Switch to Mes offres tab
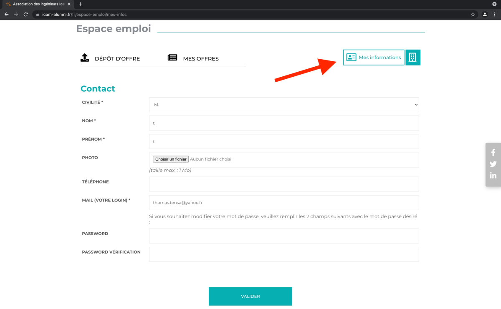This screenshot has height=309, width=501. [x=193, y=58]
